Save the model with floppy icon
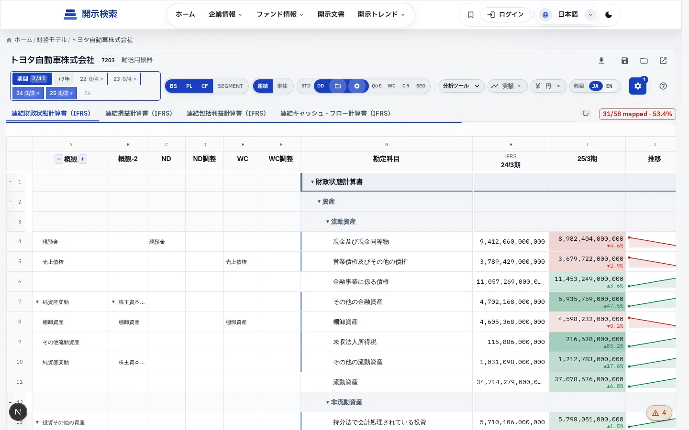The image size is (689, 430). 625,61
